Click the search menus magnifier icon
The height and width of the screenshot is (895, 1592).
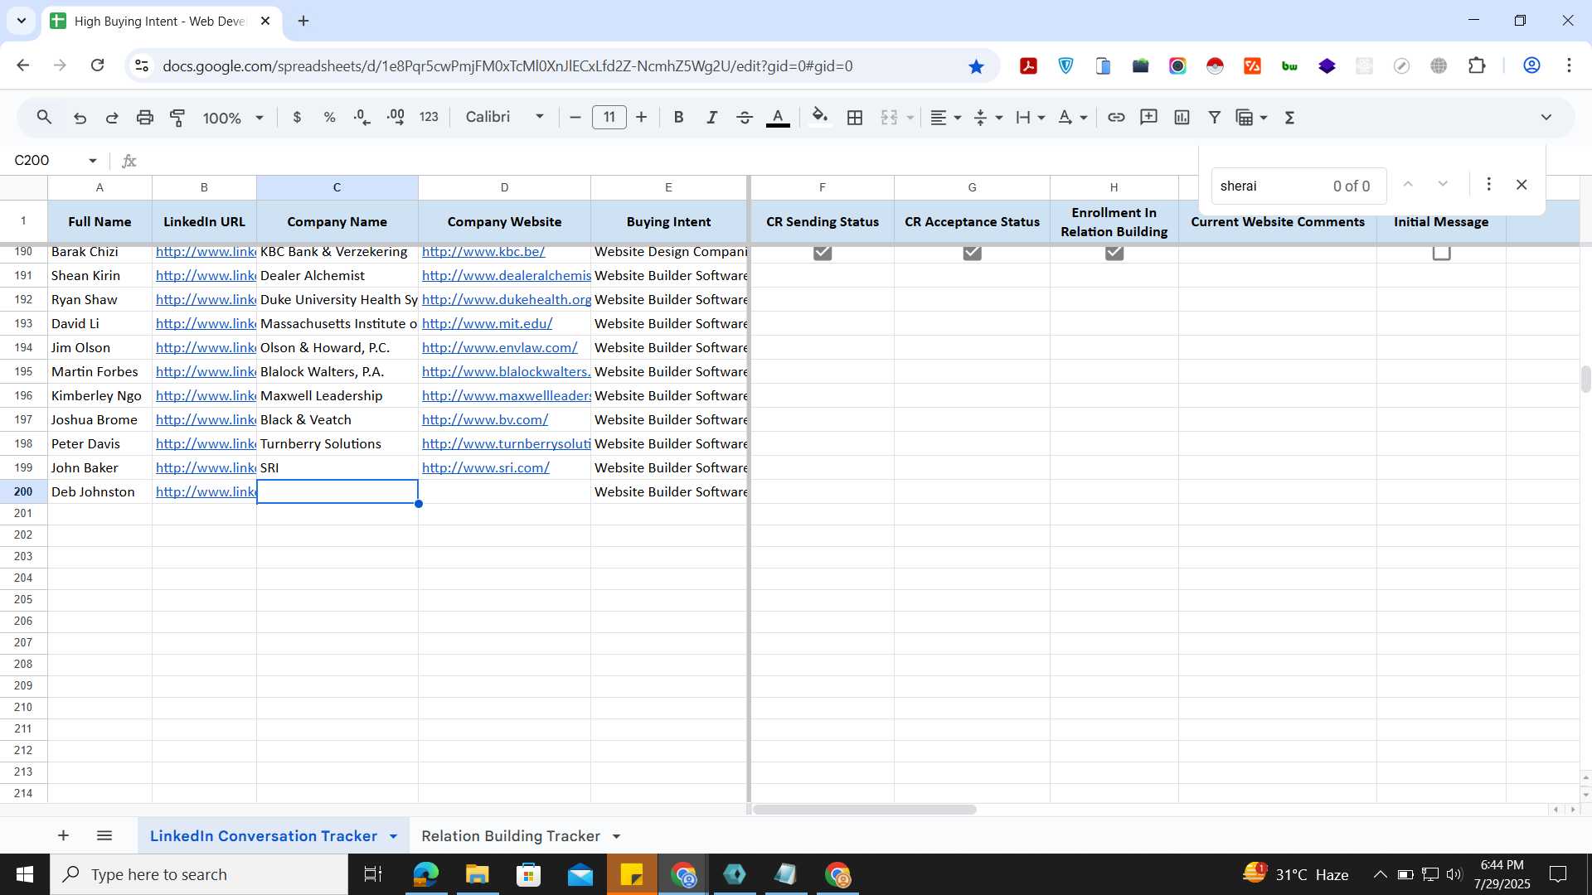coord(45,118)
